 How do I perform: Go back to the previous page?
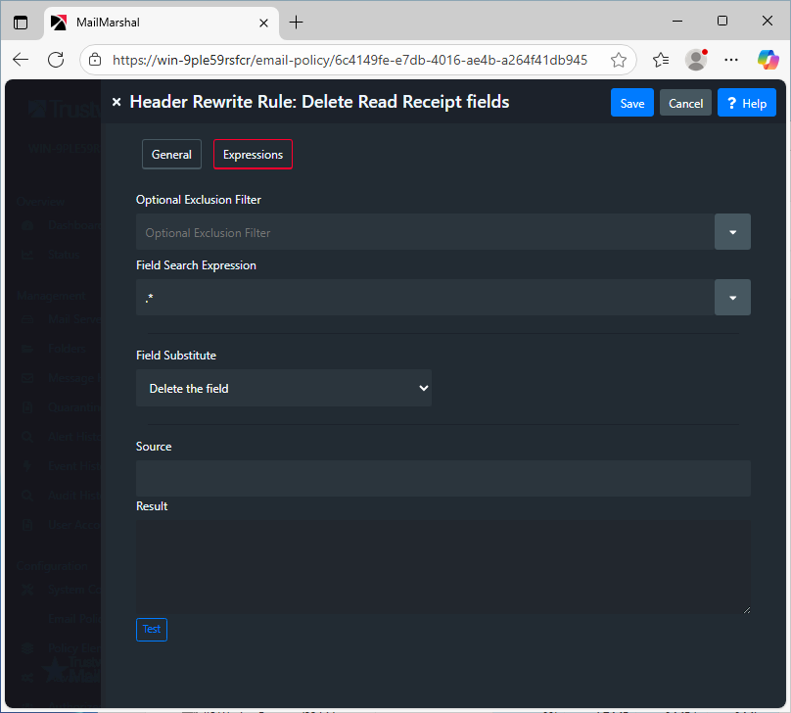[x=21, y=60]
